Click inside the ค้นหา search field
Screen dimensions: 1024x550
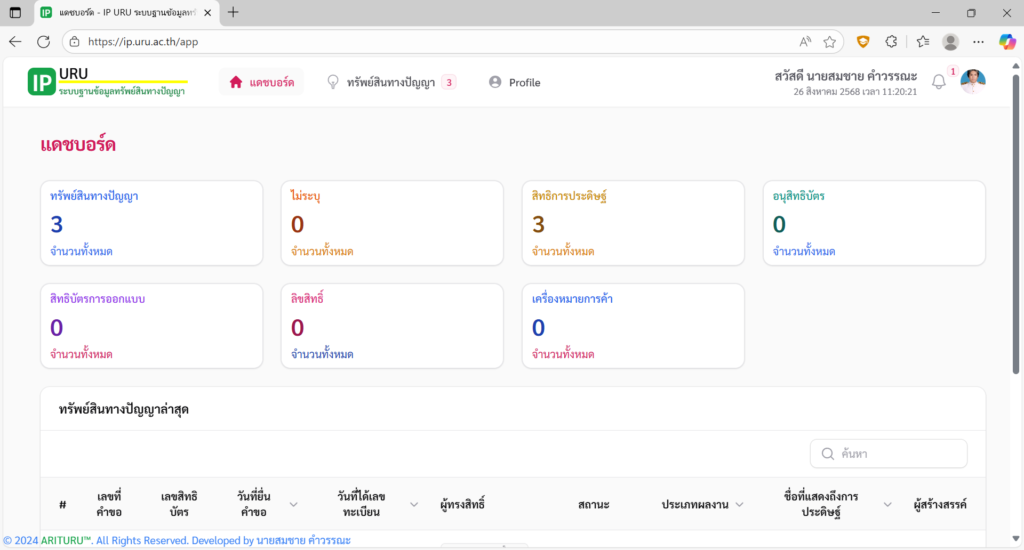click(896, 454)
